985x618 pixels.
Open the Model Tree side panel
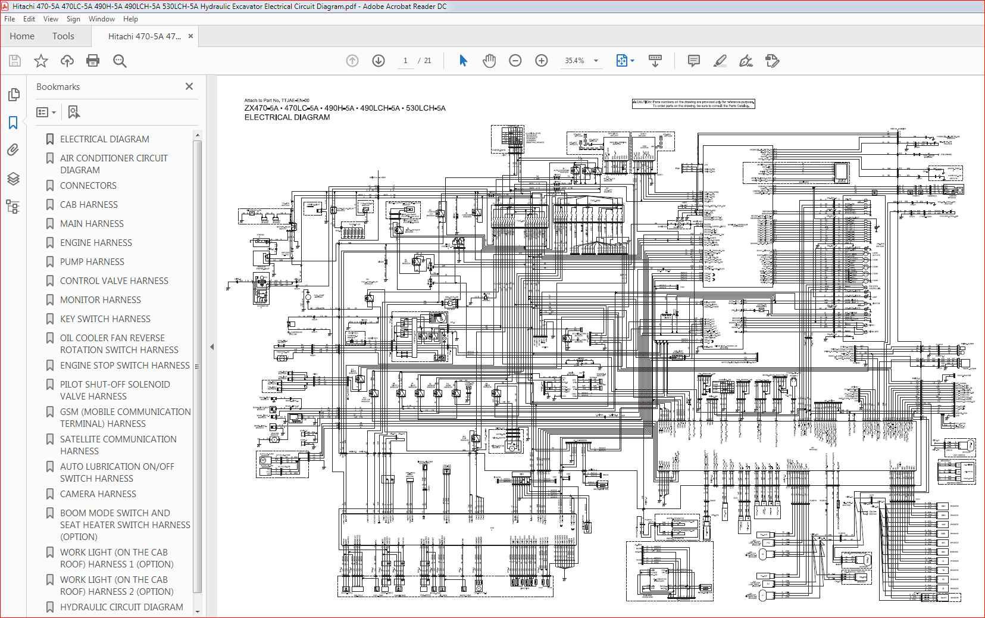[x=13, y=207]
